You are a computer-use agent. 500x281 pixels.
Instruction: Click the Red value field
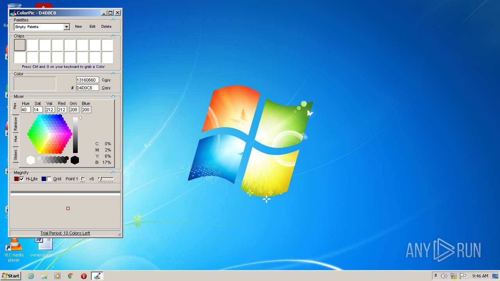click(x=62, y=110)
